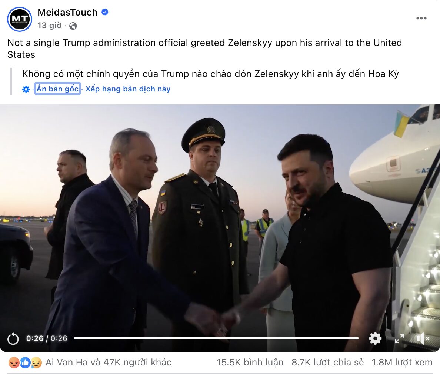Open the three-dot post options menu
The height and width of the screenshot is (374, 440).
pos(421,18)
